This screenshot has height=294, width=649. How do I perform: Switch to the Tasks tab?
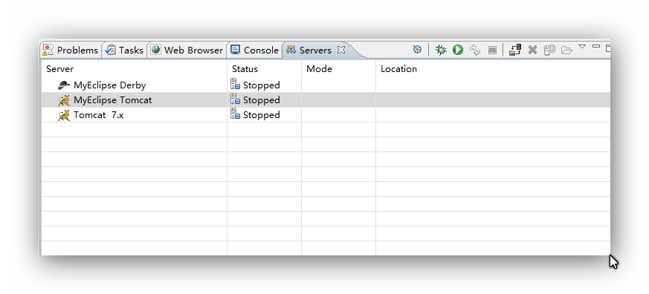tap(124, 50)
